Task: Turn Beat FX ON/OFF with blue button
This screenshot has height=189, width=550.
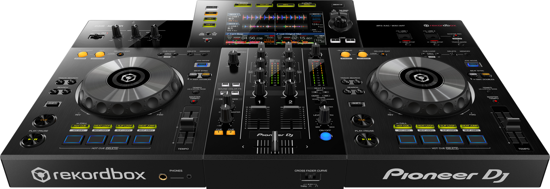Action: pyautogui.click(x=325, y=135)
